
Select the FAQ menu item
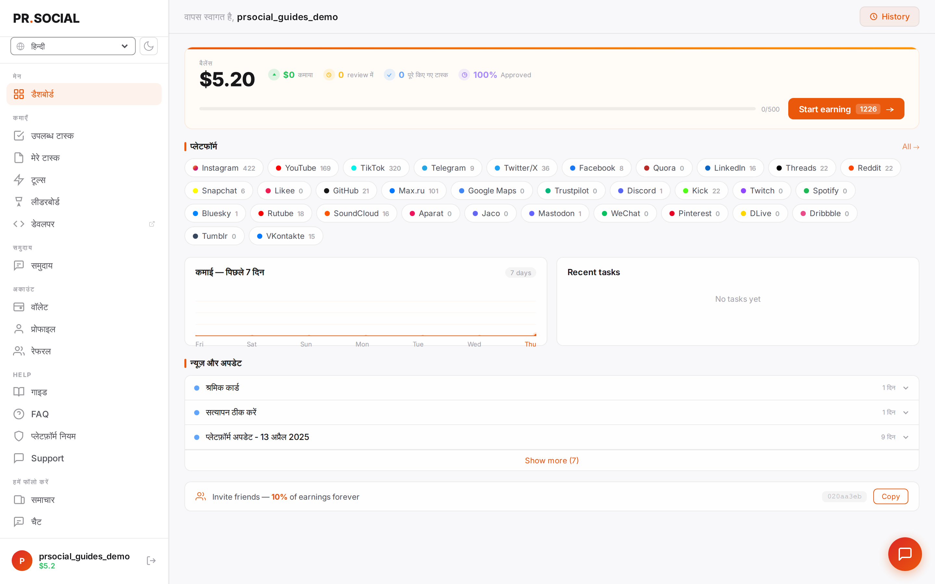(x=84, y=414)
